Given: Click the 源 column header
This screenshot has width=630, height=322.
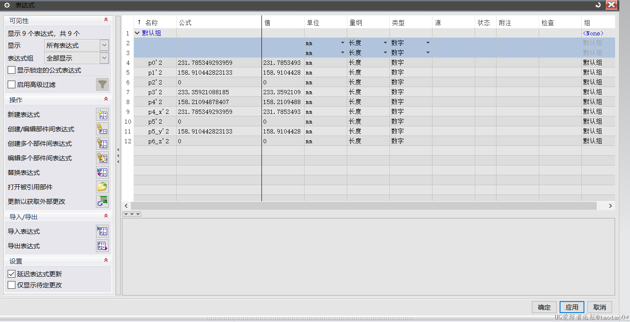Looking at the screenshot, I should [x=454, y=23].
